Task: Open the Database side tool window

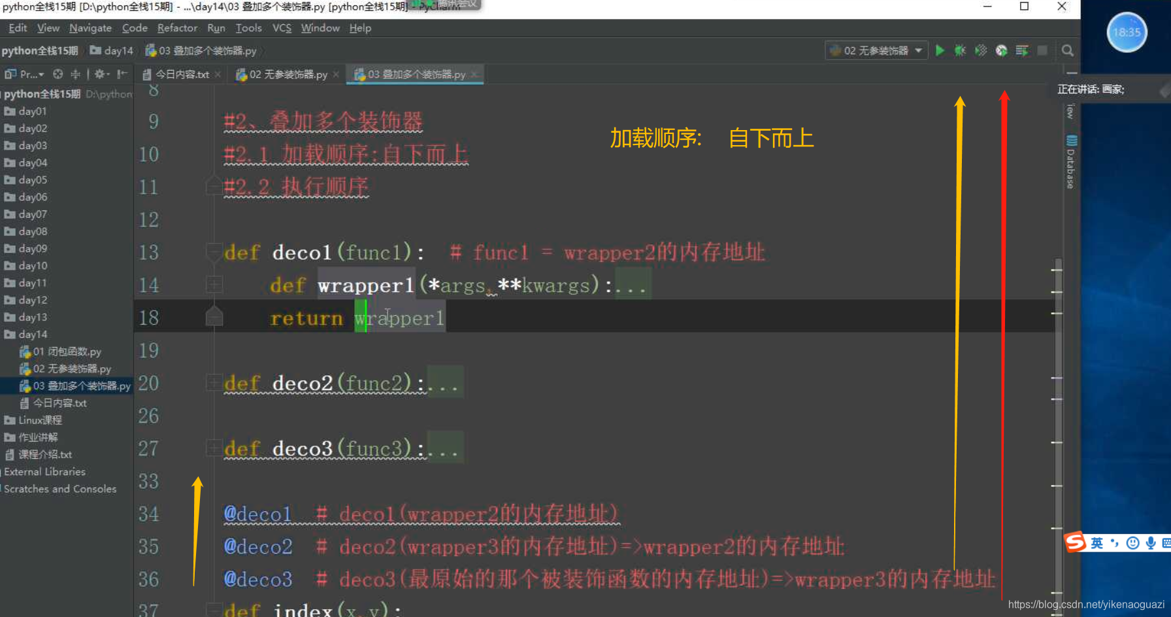Action: [1070, 162]
